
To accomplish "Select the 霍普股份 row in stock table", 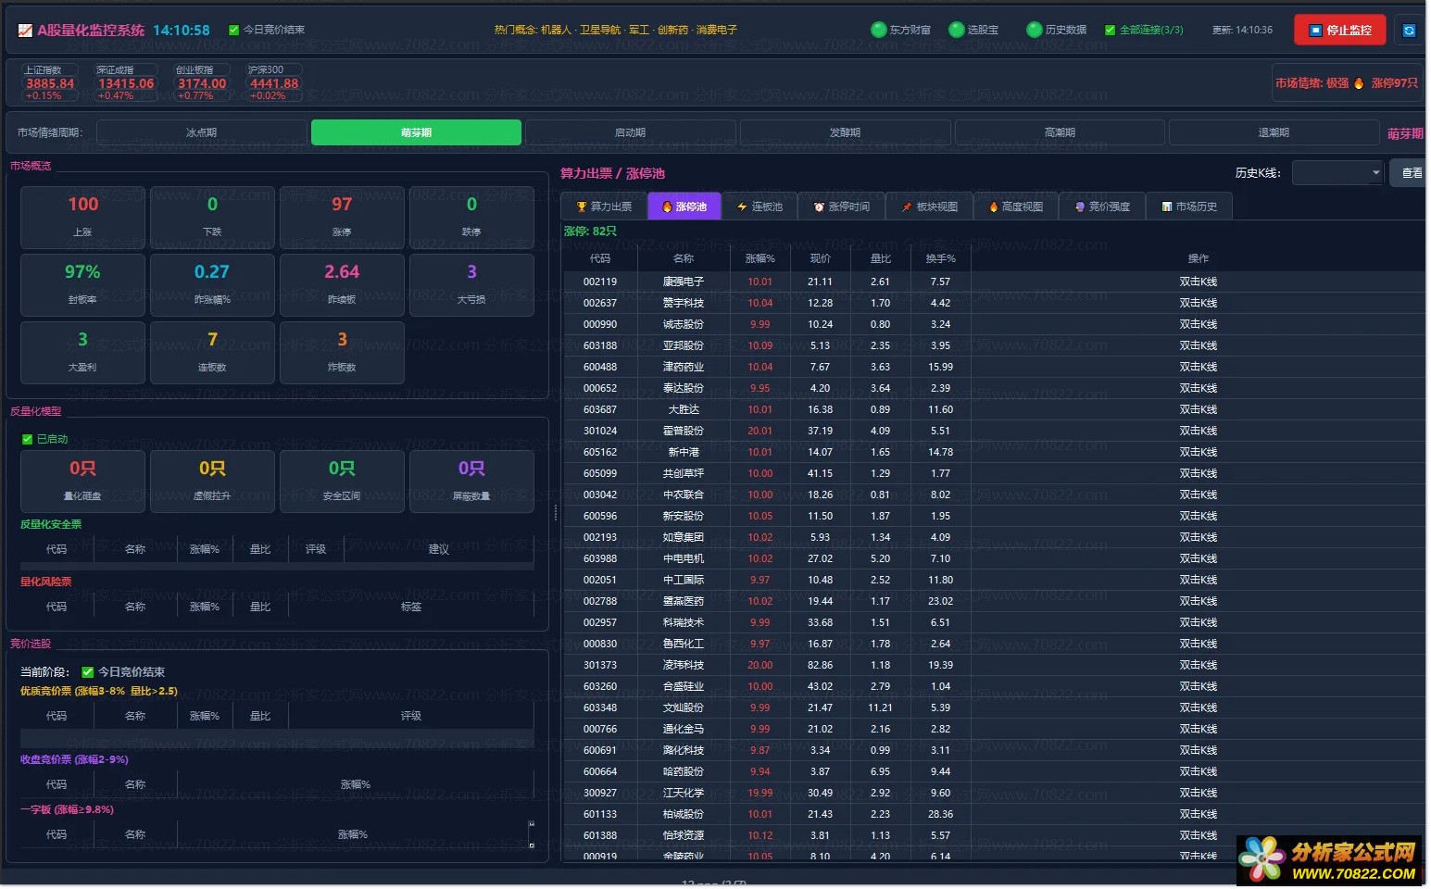I will pyautogui.click(x=684, y=431).
